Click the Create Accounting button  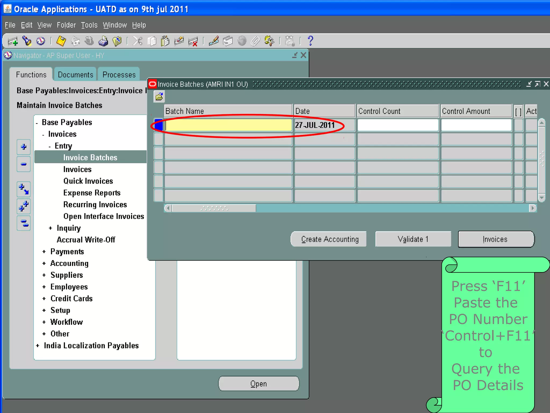pos(330,239)
